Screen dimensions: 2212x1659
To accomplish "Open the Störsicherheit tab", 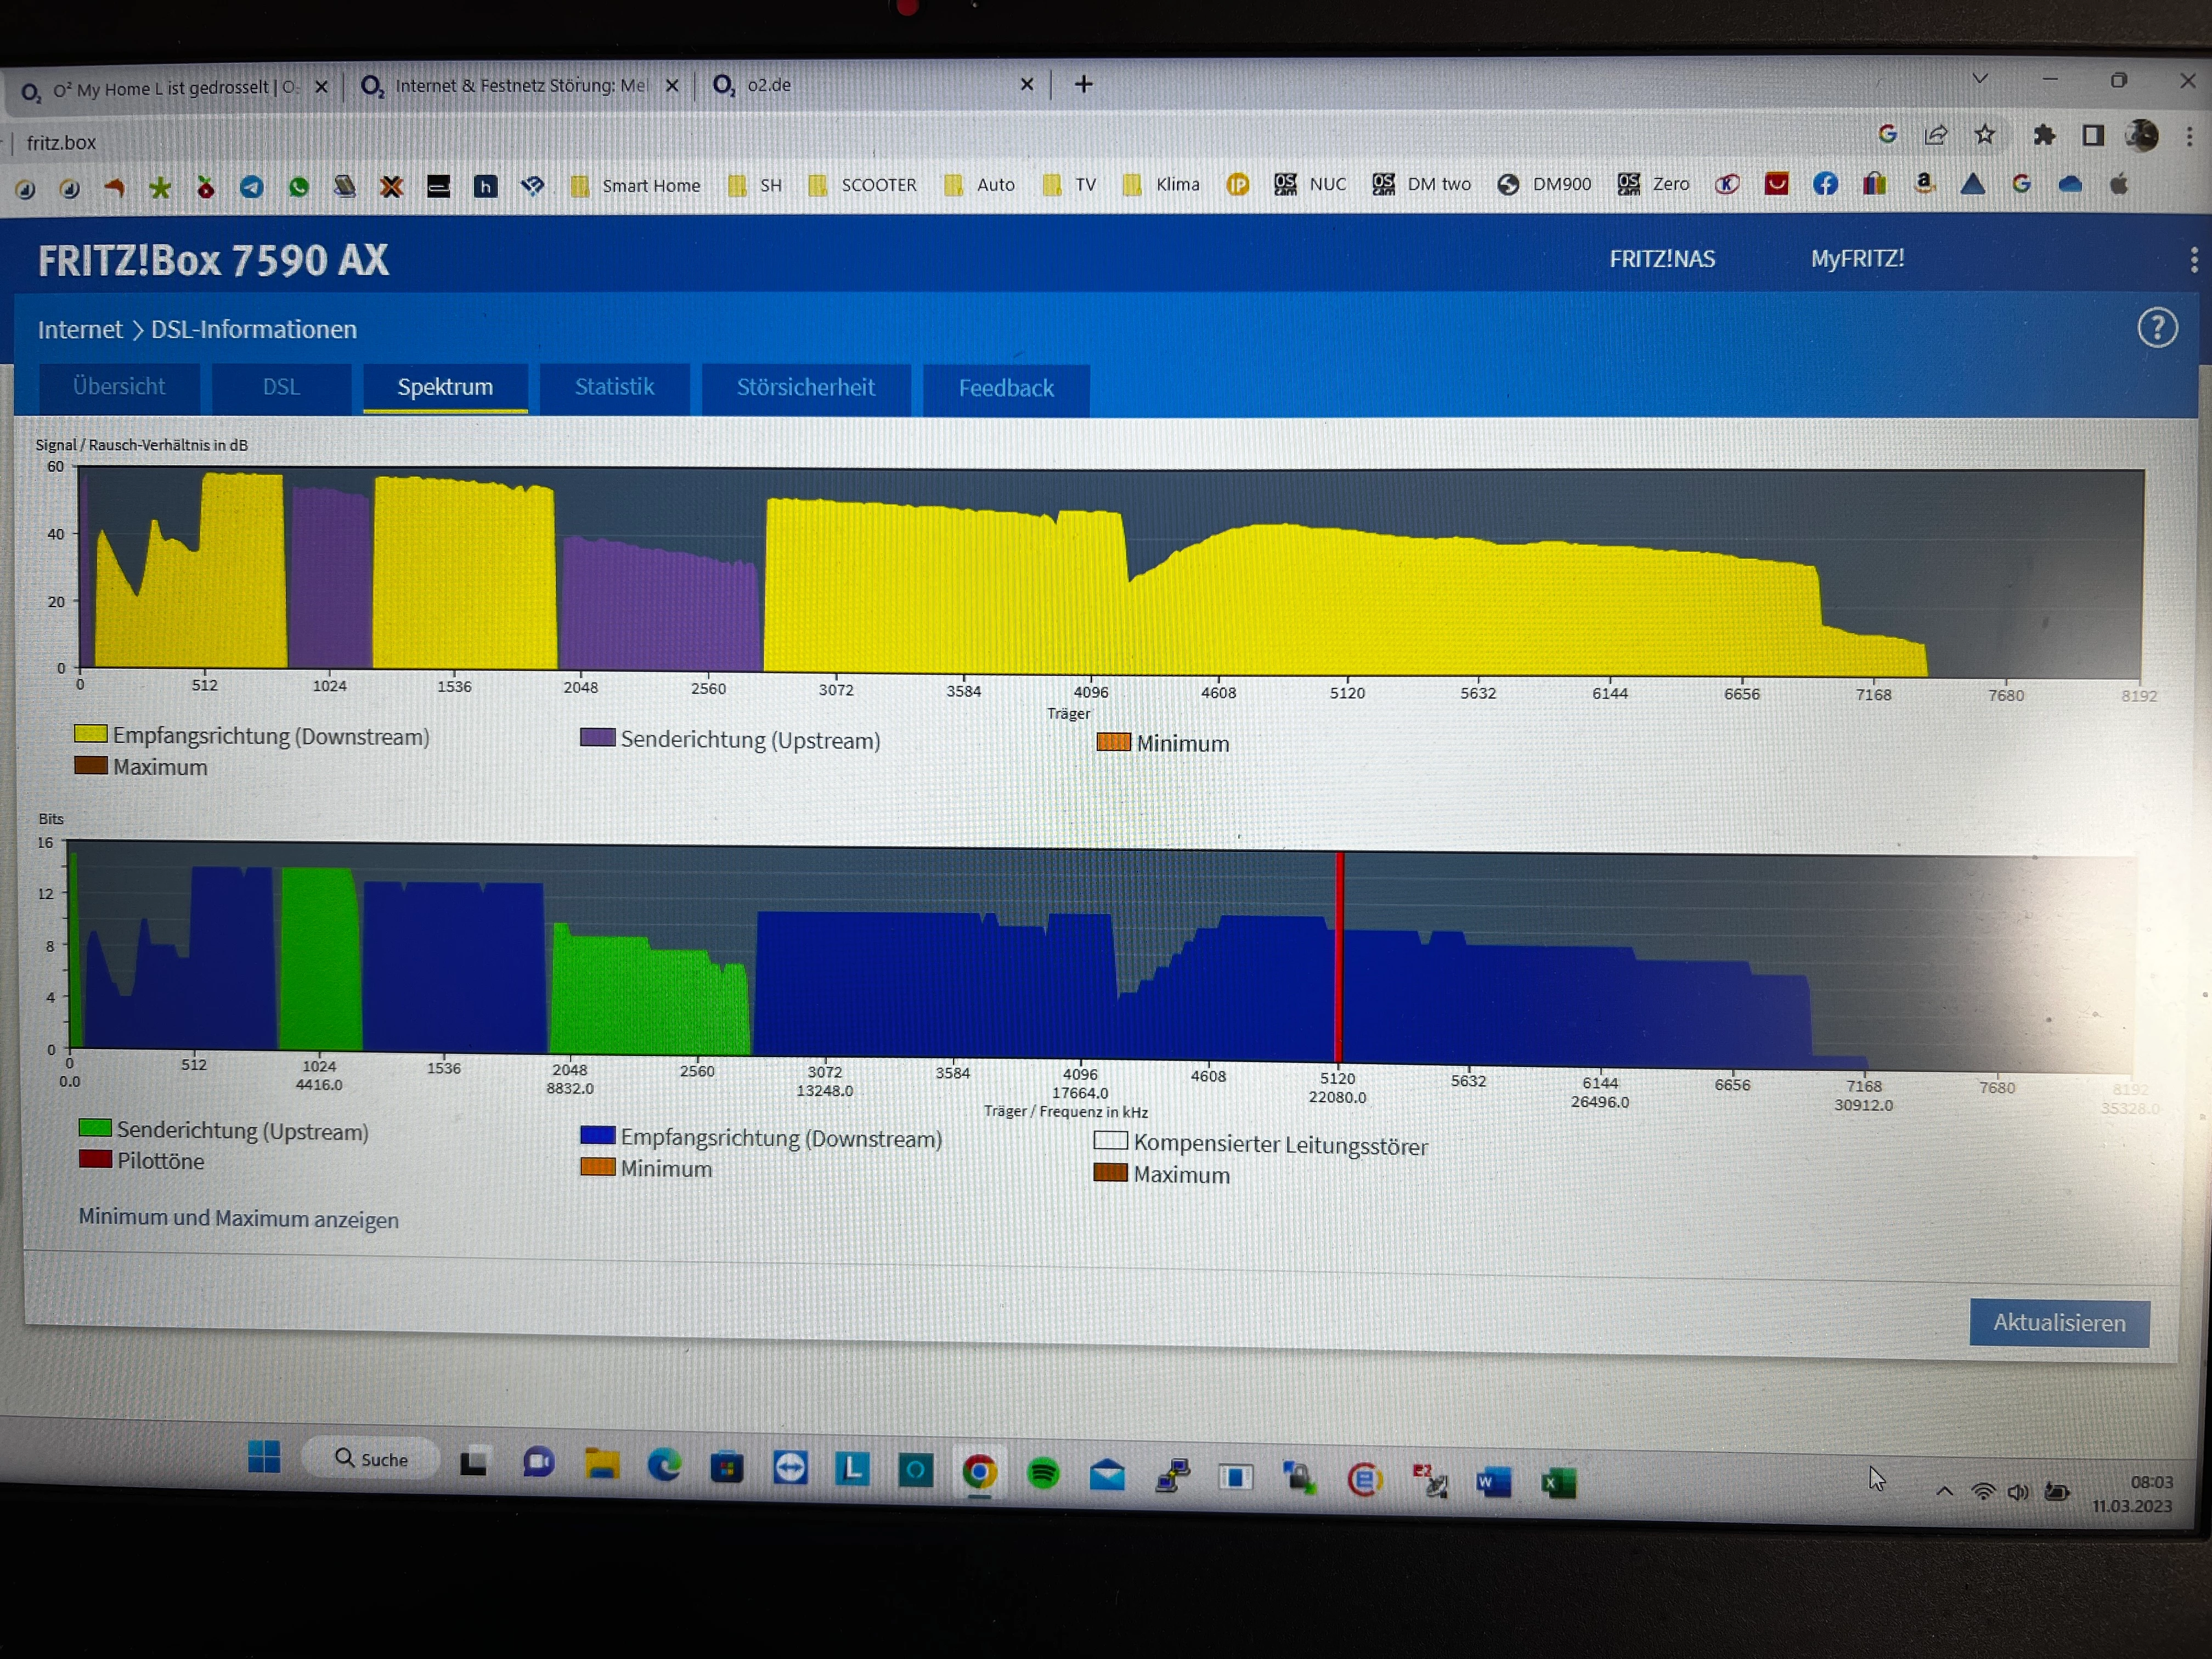I will tap(805, 388).
